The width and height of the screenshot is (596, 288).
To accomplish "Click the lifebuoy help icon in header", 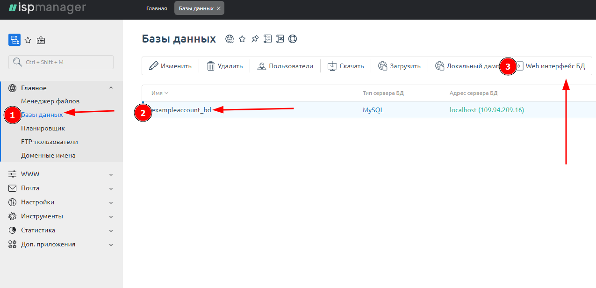I will click(x=293, y=39).
